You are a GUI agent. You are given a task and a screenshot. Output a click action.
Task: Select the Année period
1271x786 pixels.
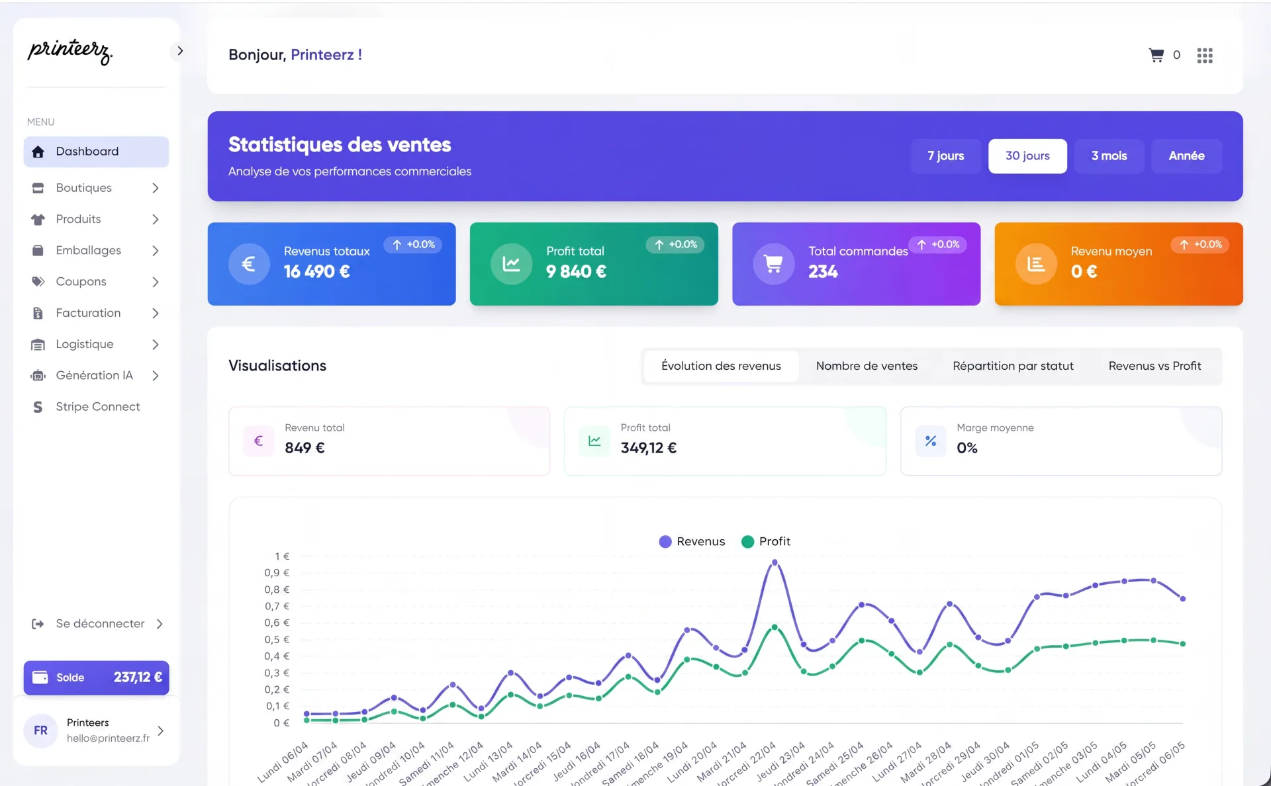point(1186,156)
